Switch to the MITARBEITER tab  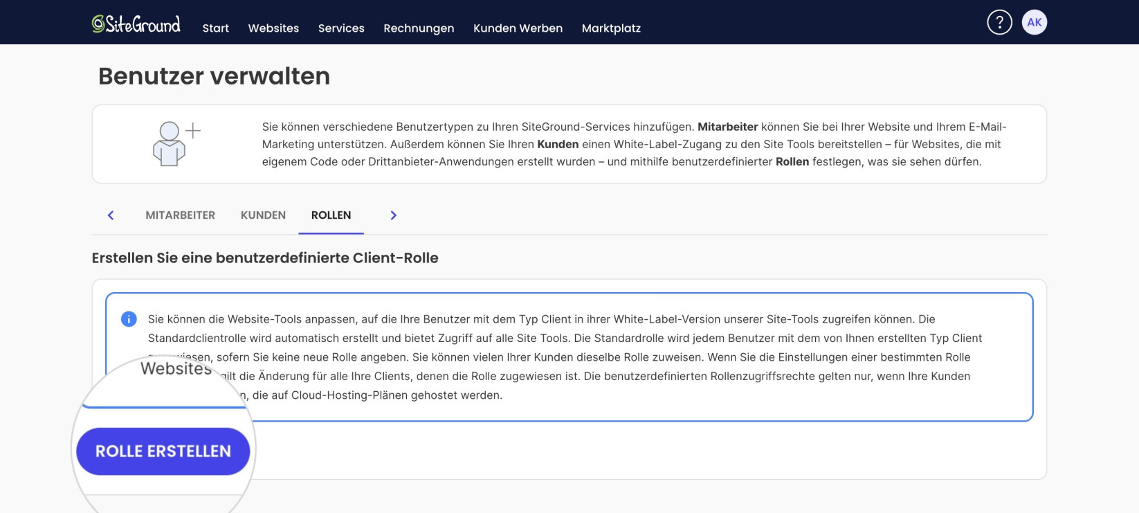(x=180, y=215)
